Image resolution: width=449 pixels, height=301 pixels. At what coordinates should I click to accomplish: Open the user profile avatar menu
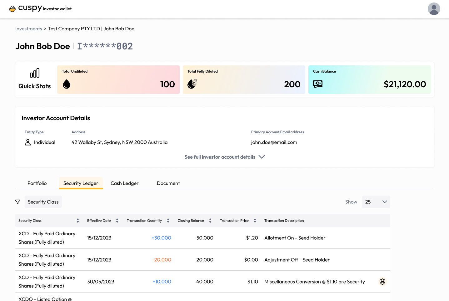tap(434, 9)
